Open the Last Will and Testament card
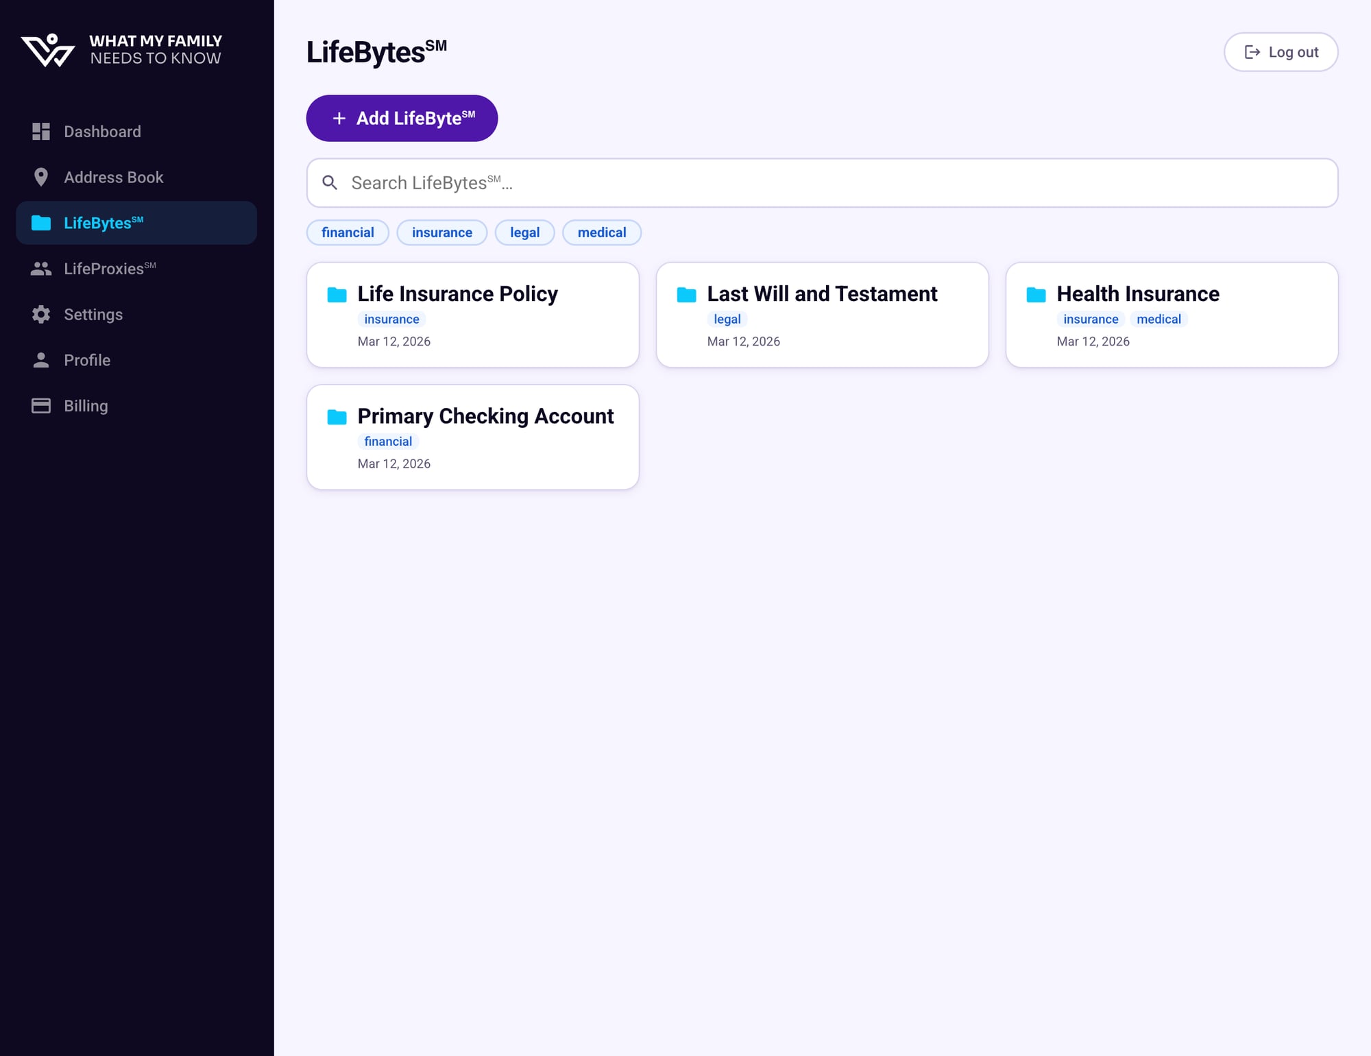 click(822, 314)
